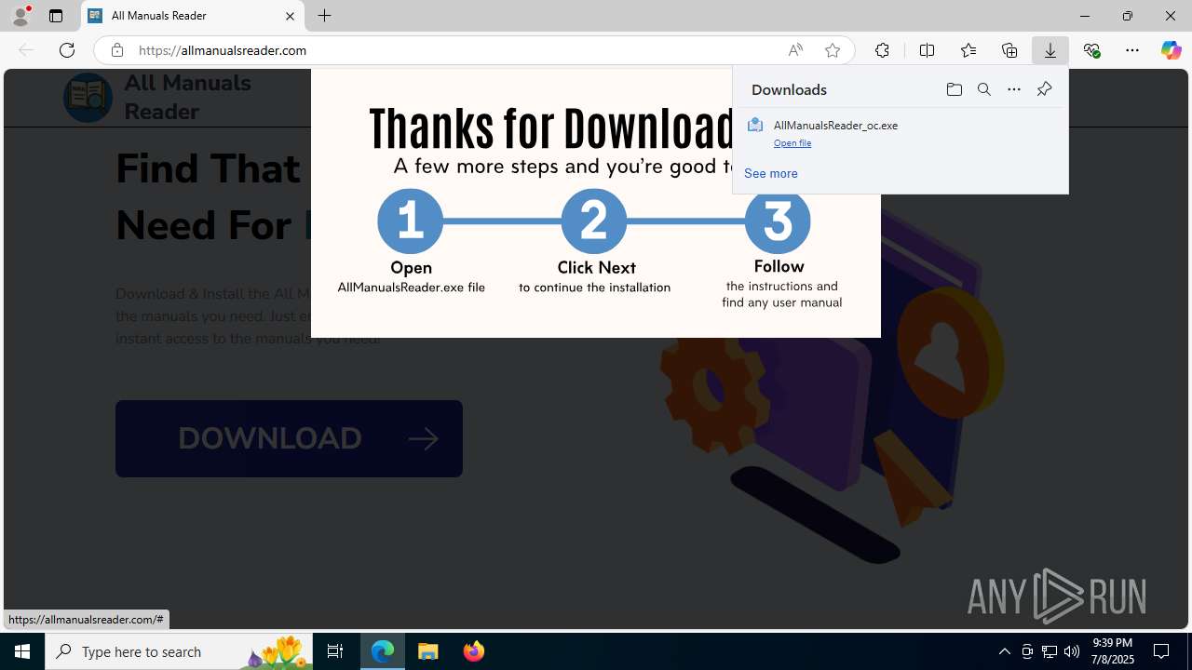Open Copilot sidebar icon
Screen dimensions: 1192x670
coord(1171,50)
